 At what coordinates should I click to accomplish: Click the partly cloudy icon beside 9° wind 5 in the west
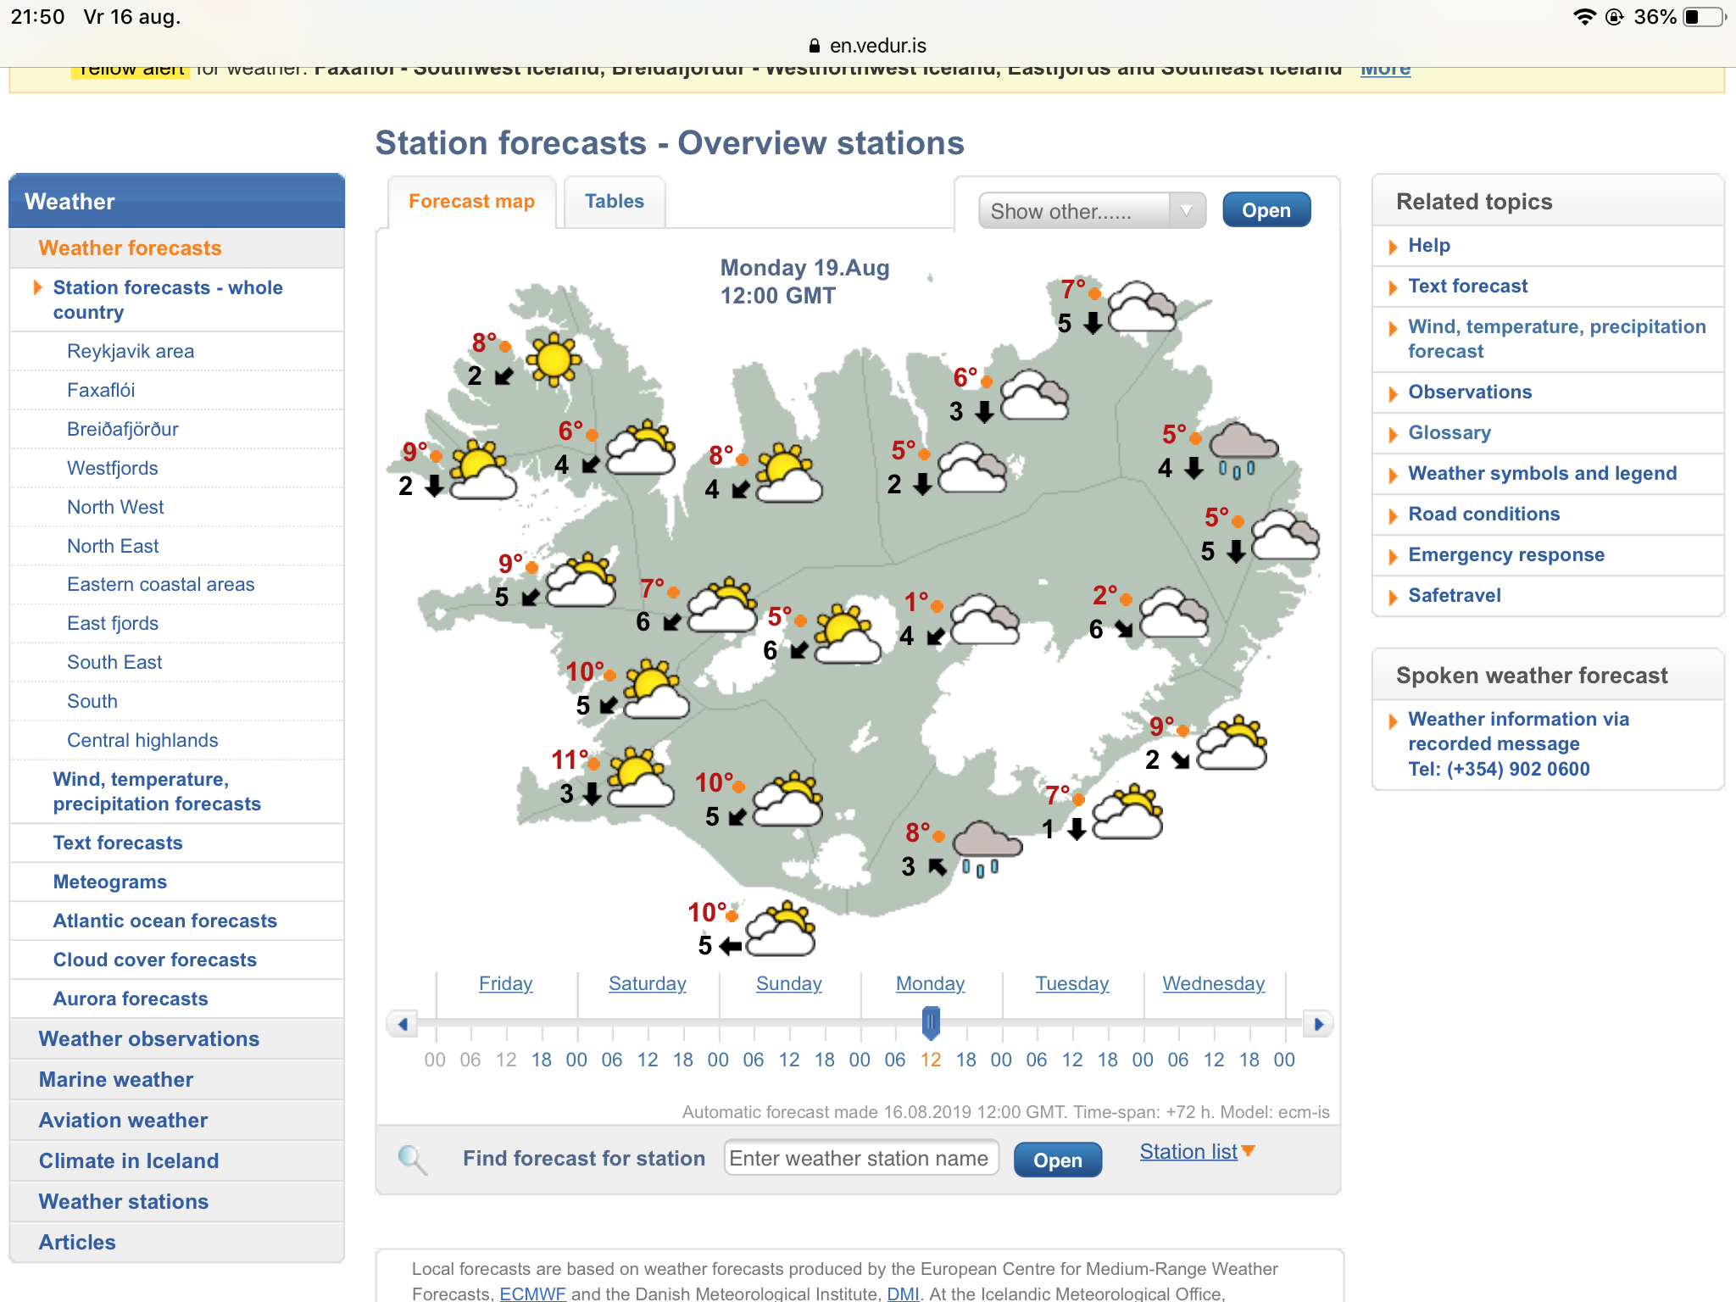point(581,580)
